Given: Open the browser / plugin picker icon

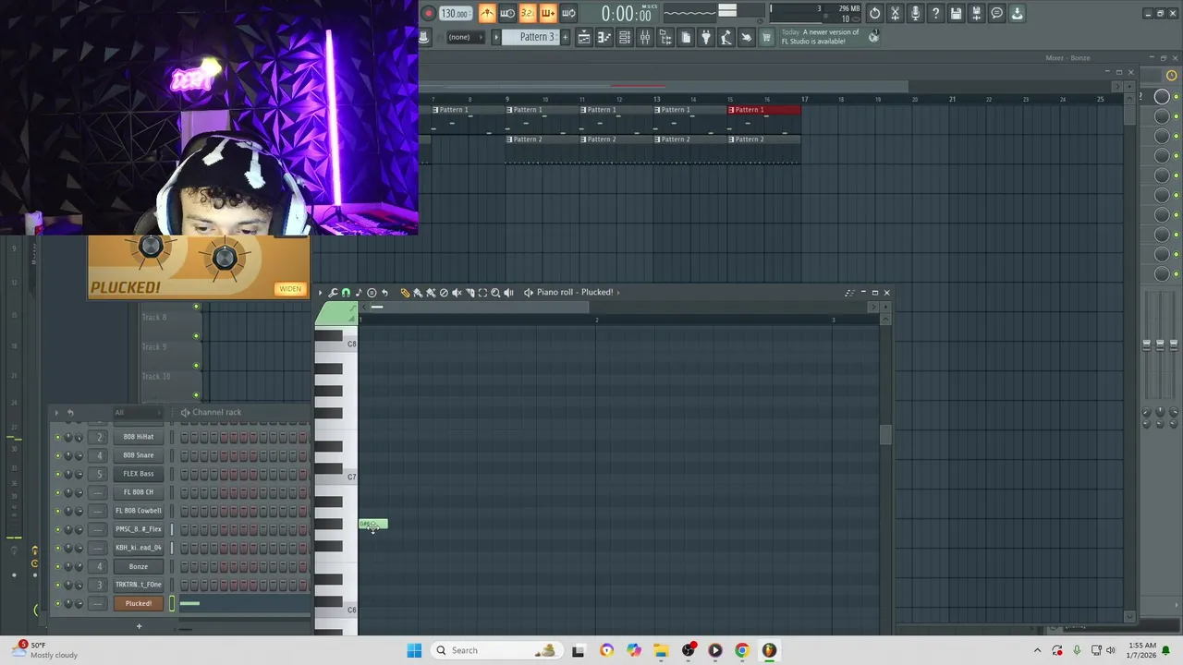Looking at the screenshot, I should click(x=665, y=37).
